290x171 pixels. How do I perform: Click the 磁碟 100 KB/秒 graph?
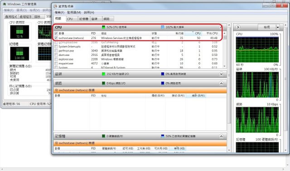[257, 84]
